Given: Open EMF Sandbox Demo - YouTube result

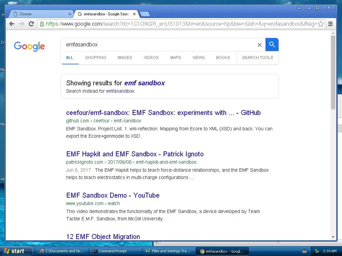Looking at the screenshot, I should [x=113, y=195].
